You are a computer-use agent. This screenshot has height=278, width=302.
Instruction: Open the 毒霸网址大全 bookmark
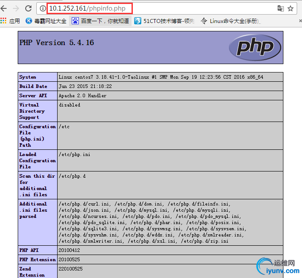46,21
